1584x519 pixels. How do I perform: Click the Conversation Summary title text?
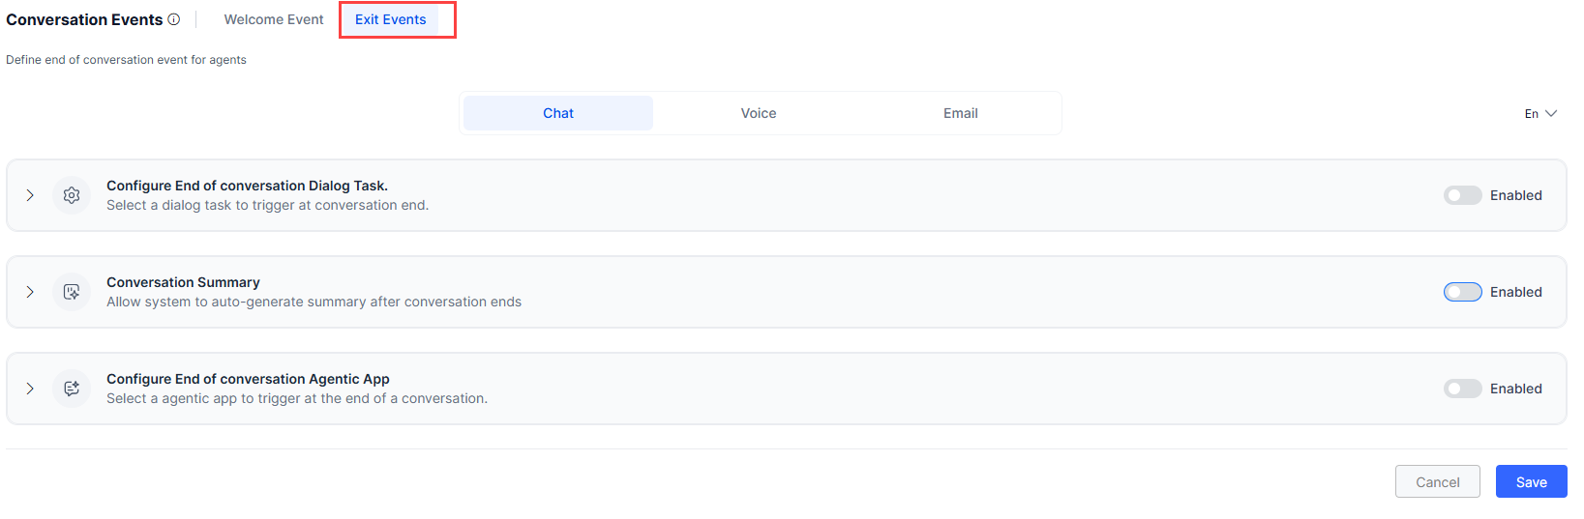pos(183,282)
